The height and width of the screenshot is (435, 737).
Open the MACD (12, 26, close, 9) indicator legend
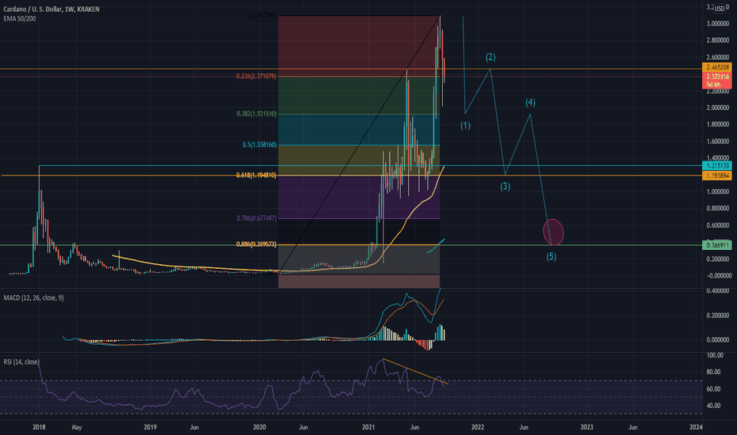(34, 297)
